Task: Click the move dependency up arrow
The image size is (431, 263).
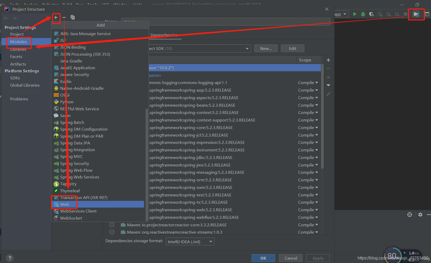Action: (328, 77)
